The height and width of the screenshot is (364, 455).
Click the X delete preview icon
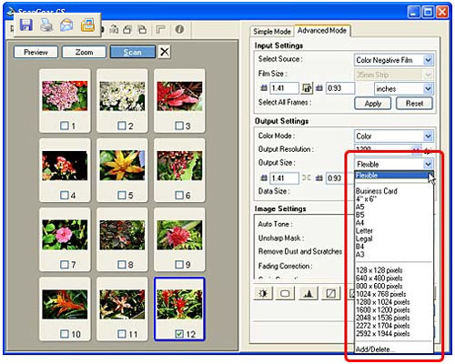[x=165, y=52]
